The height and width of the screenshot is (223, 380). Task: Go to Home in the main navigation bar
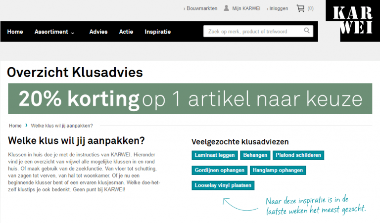[x=15, y=32]
